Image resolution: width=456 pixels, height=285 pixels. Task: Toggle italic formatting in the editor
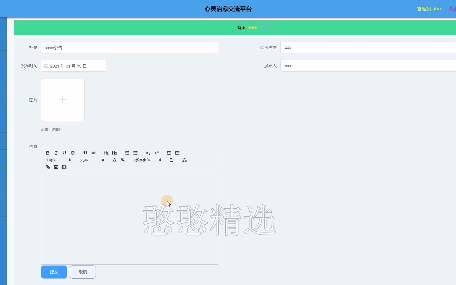coord(56,153)
